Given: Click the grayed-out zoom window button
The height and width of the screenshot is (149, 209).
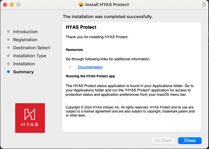Looking at the screenshot, I should [18, 5].
